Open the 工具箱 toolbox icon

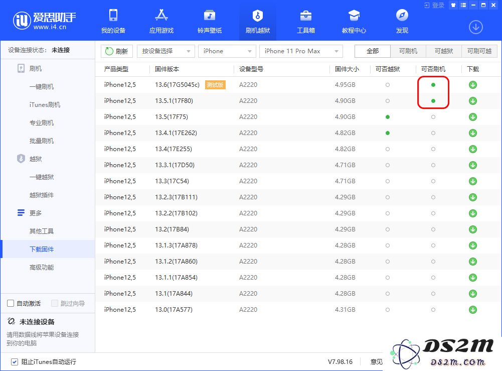tap(306, 16)
